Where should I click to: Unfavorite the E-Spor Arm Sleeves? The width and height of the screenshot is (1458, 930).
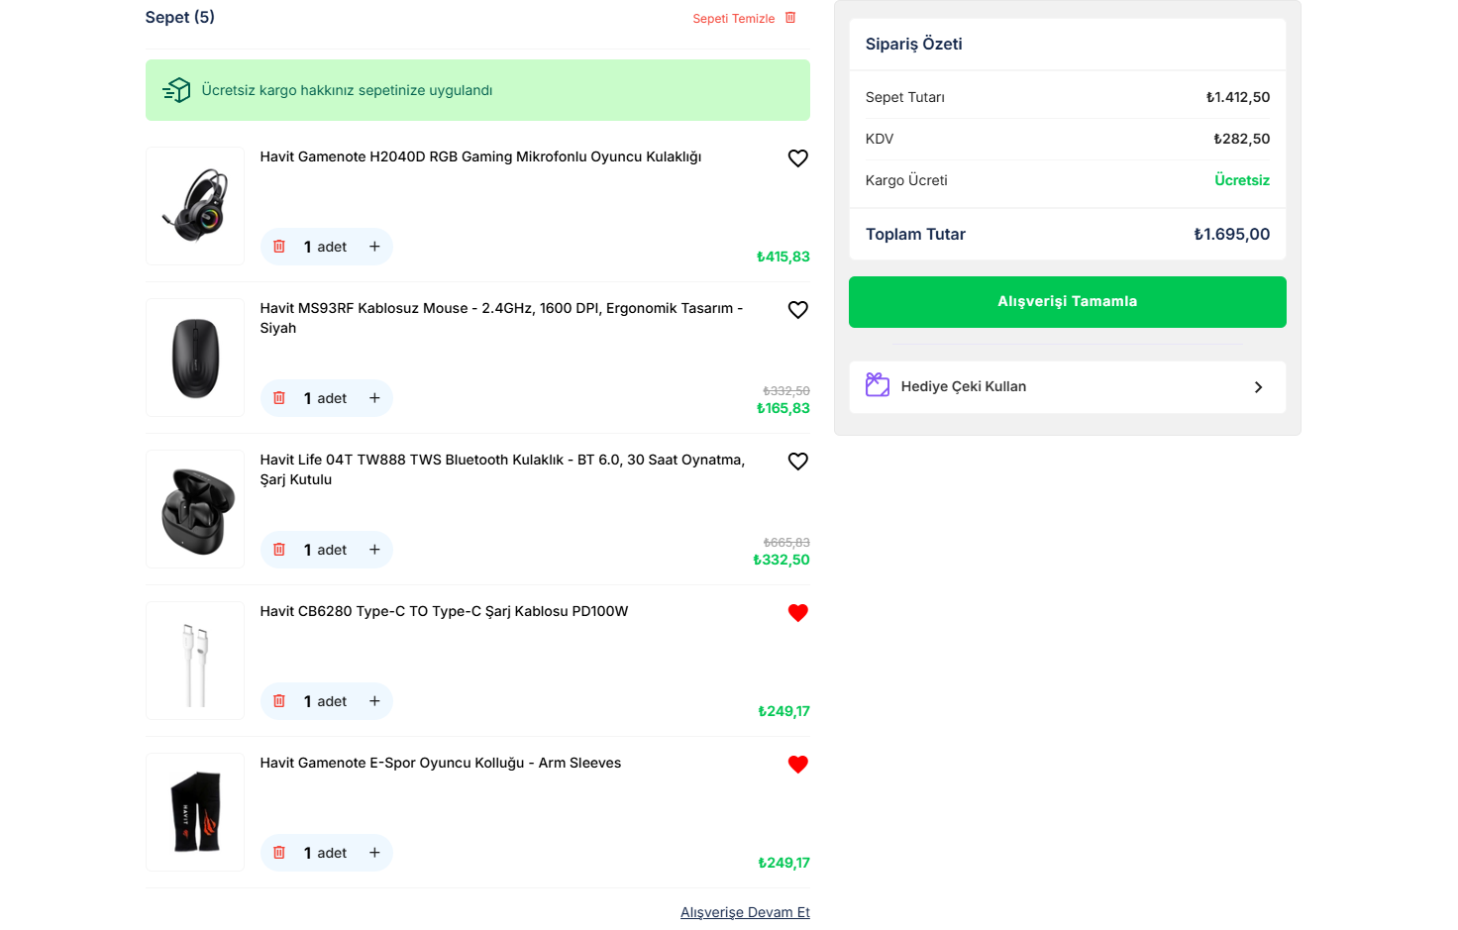coord(797,765)
